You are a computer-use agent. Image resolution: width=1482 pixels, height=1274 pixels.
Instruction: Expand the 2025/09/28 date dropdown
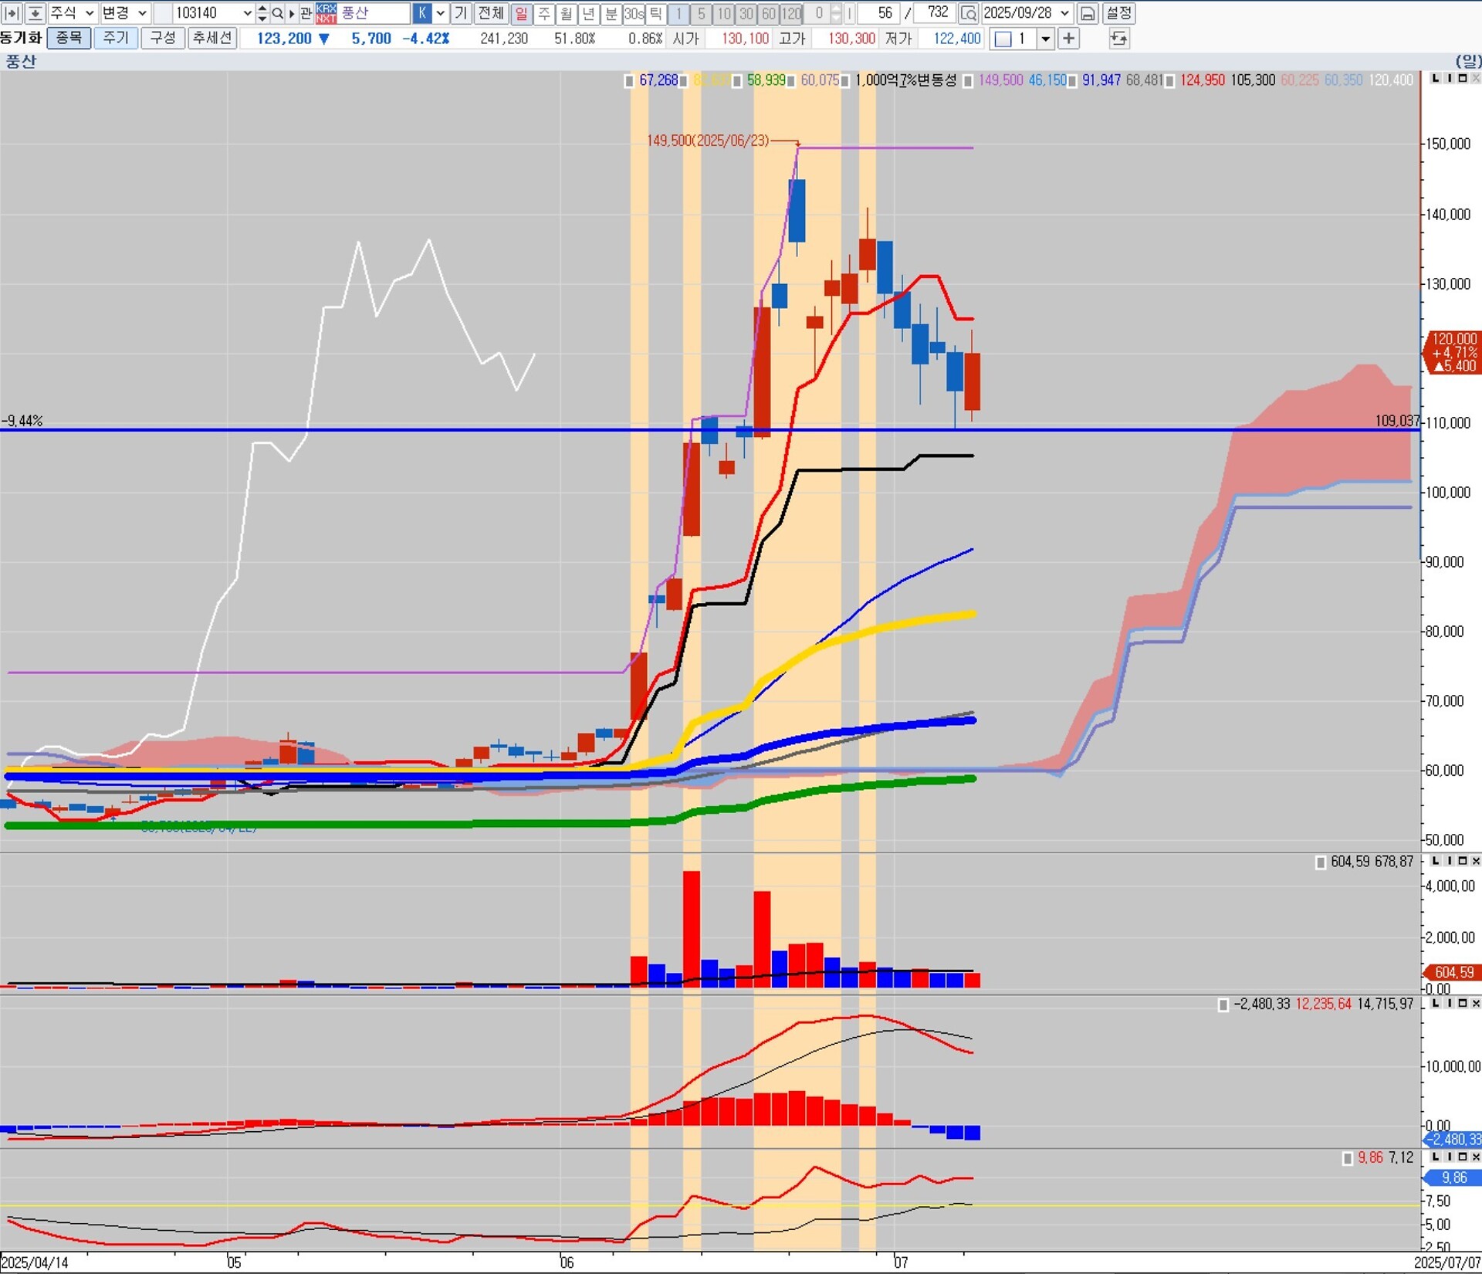(x=1065, y=13)
